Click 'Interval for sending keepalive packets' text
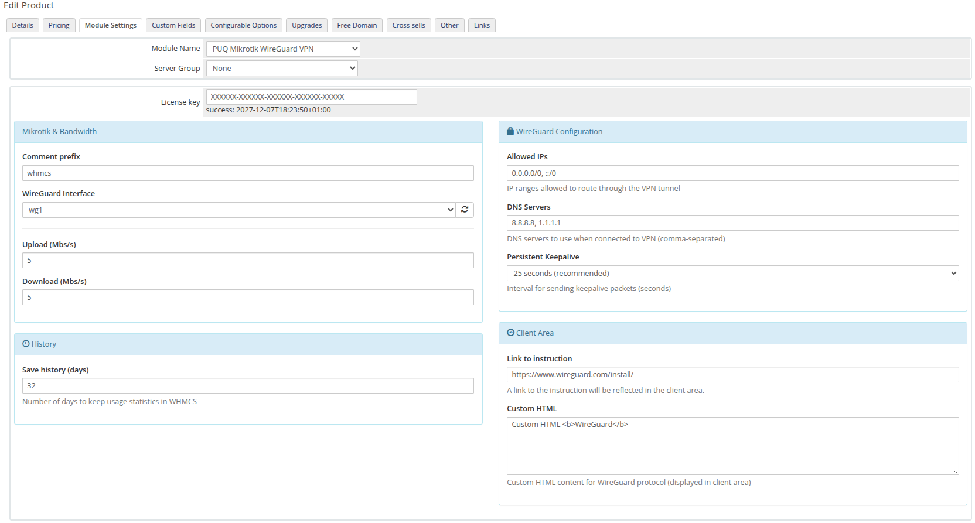Viewport: 975px width, 523px height. pyautogui.click(x=589, y=288)
